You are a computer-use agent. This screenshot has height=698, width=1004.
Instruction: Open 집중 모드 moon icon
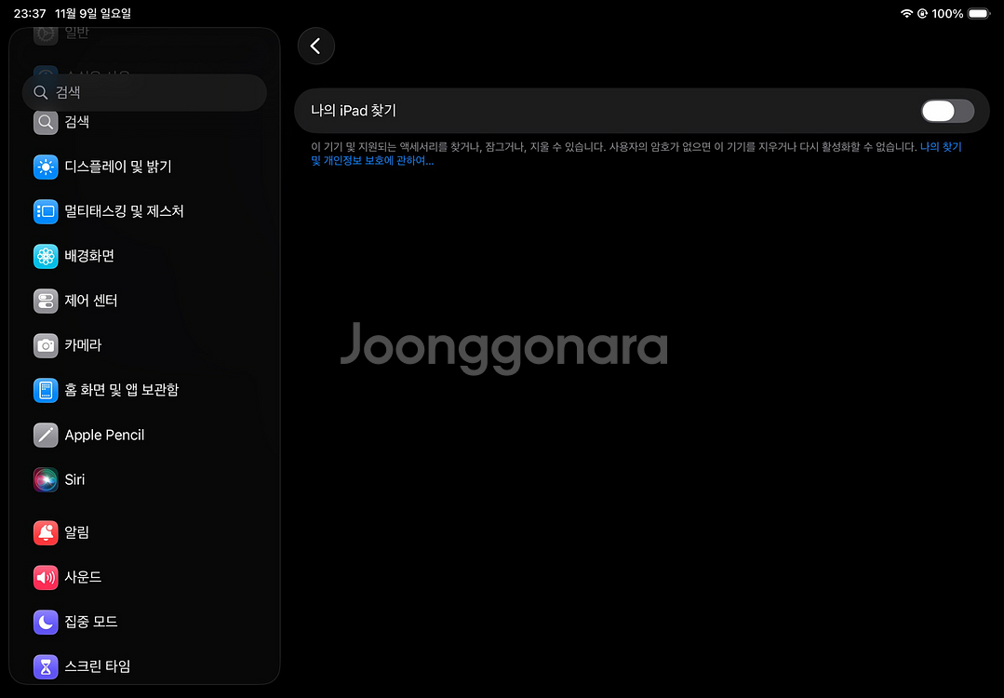(x=46, y=622)
